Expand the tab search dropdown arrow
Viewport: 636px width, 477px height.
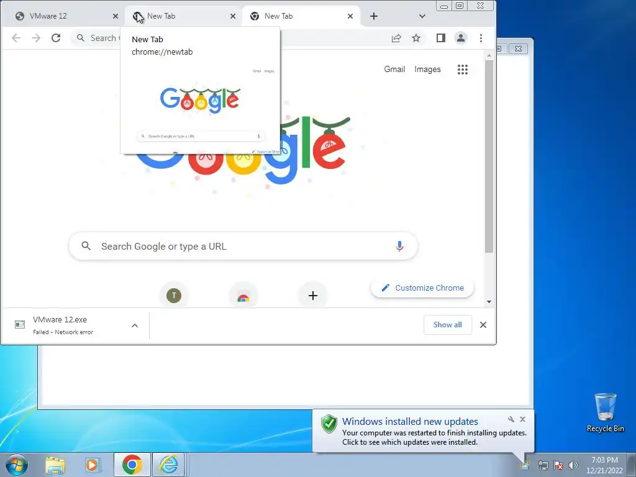[x=422, y=16]
